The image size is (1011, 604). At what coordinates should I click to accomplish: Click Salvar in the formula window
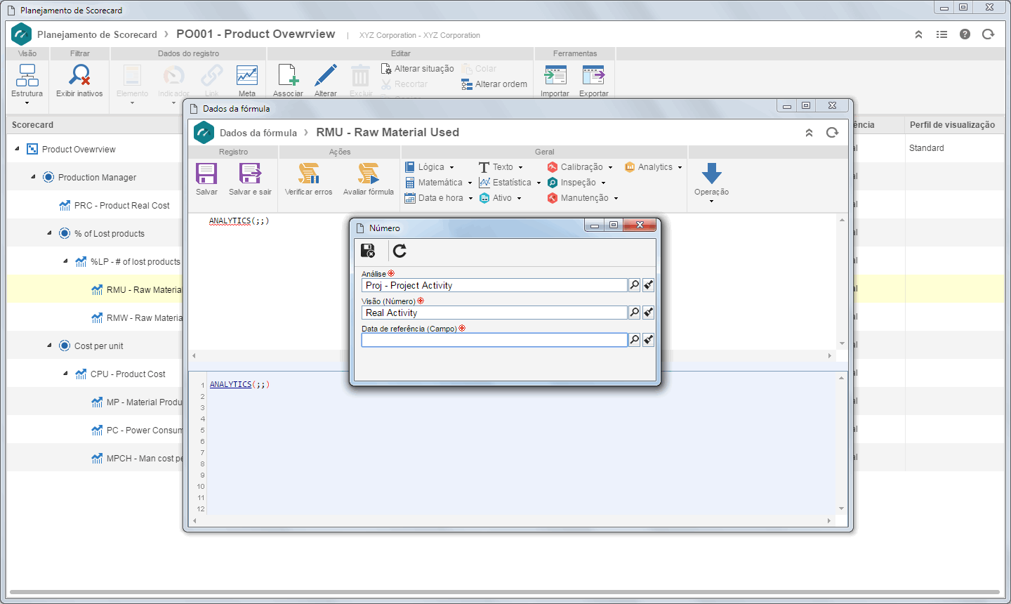click(x=206, y=179)
